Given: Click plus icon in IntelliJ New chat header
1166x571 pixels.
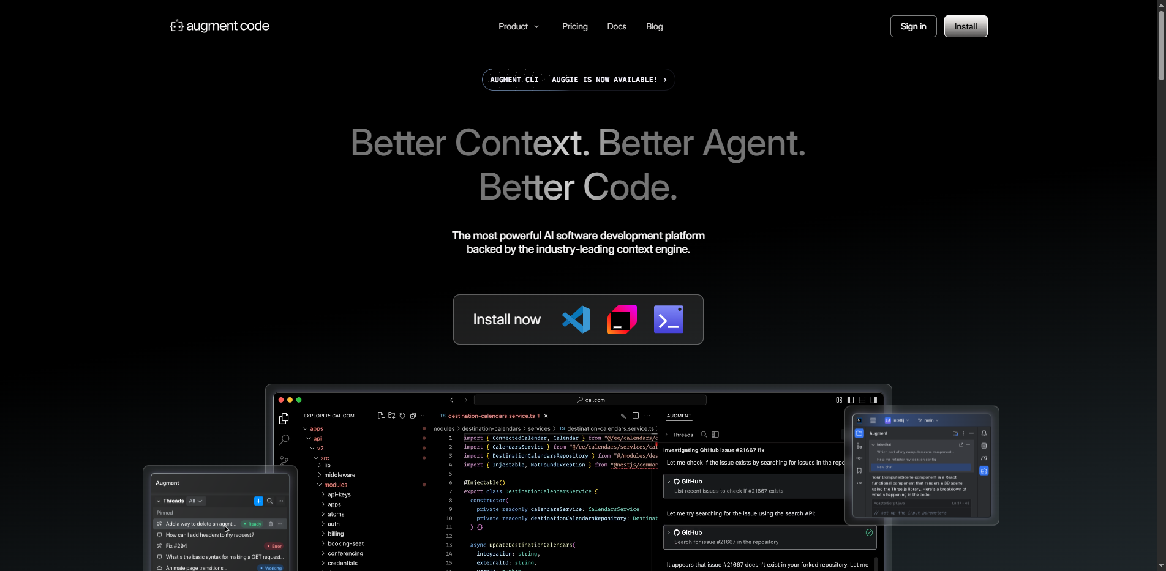Looking at the screenshot, I should (x=968, y=444).
